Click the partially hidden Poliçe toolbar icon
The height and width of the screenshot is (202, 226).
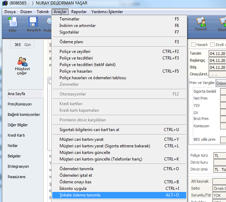(x=48, y=24)
